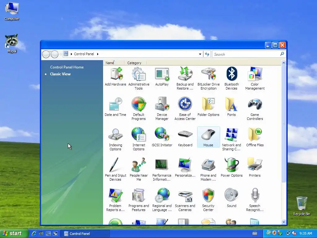The image size is (317, 238).
Task: Open Network and Sharing Center
Action: 232,139
